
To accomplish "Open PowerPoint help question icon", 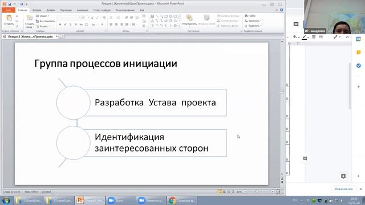I will pyautogui.click(x=281, y=10).
